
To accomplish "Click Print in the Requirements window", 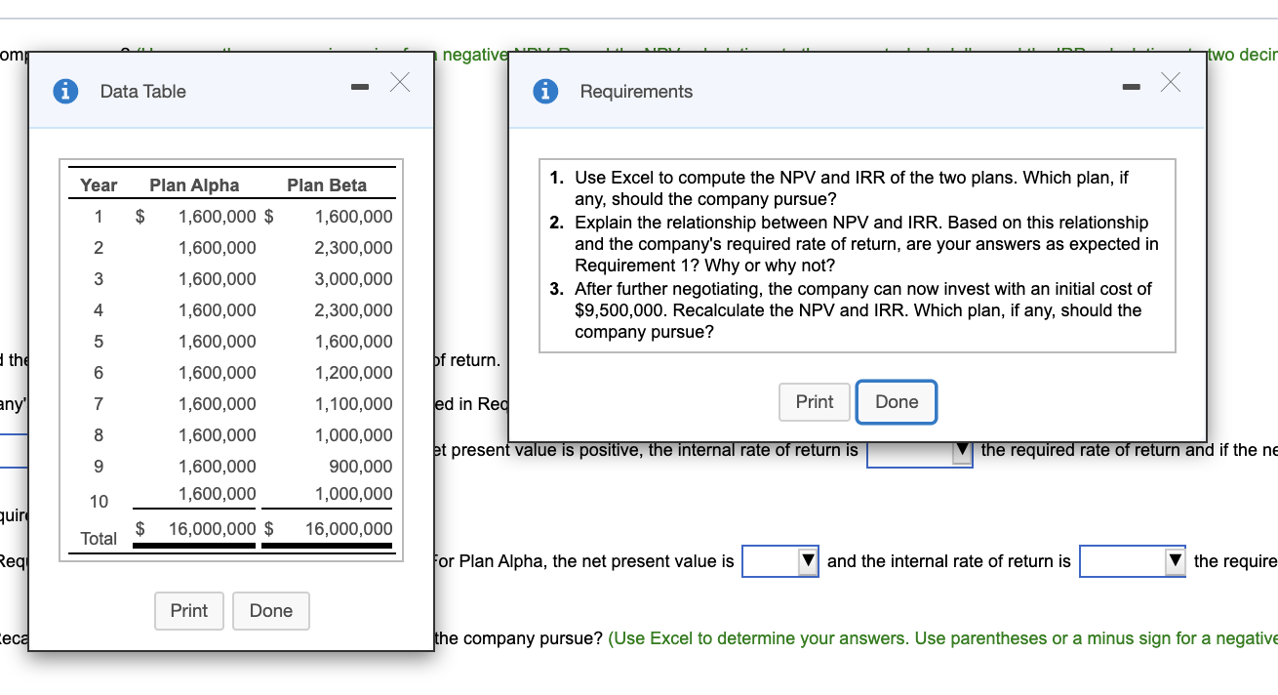I will click(814, 401).
